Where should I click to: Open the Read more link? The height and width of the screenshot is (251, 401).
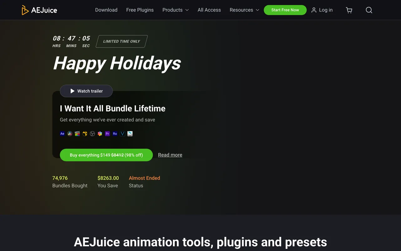tap(170, 155)
